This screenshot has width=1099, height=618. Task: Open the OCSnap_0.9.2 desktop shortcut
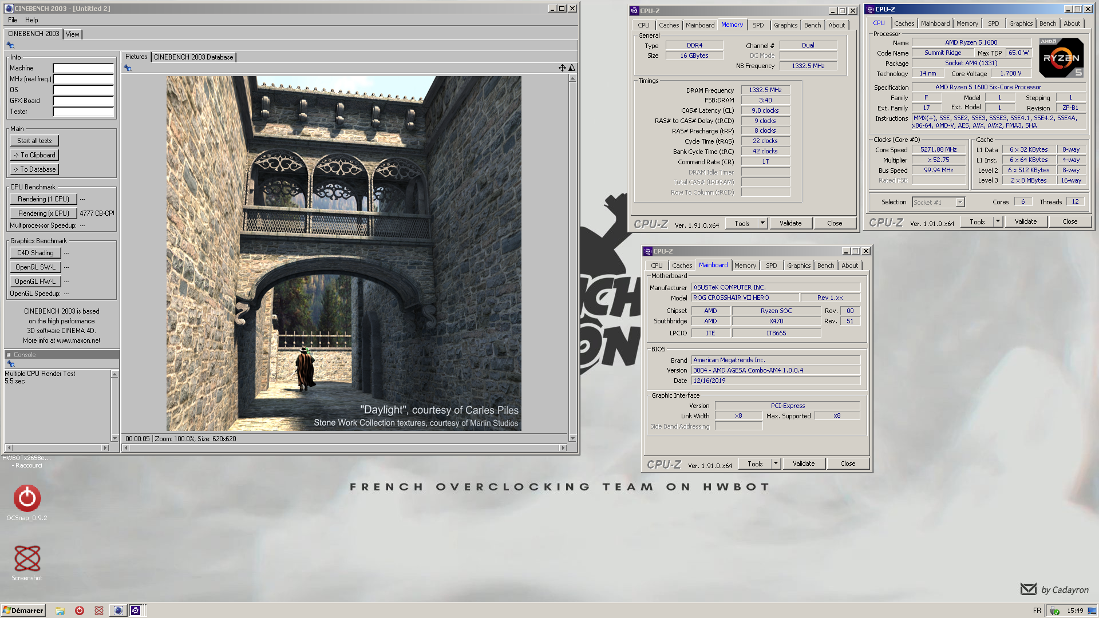(27, 502)
